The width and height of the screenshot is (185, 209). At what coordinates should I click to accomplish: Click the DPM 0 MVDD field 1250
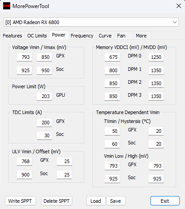point(156,57)
